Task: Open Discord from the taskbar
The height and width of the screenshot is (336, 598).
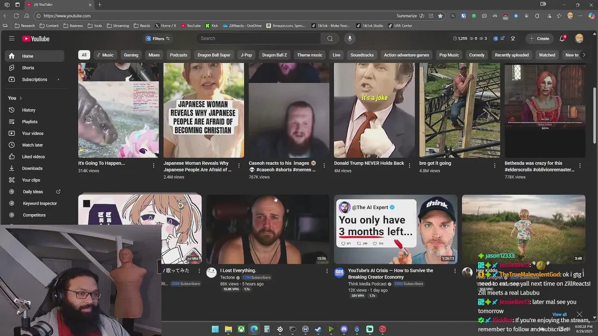Action: point(344,329)
